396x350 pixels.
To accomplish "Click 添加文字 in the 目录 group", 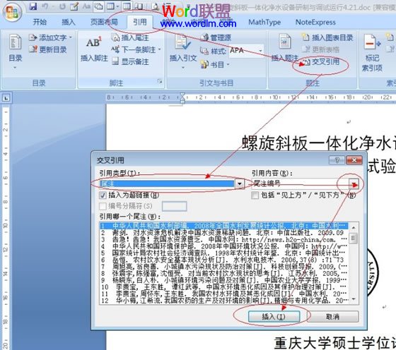I will coord(50,38).
